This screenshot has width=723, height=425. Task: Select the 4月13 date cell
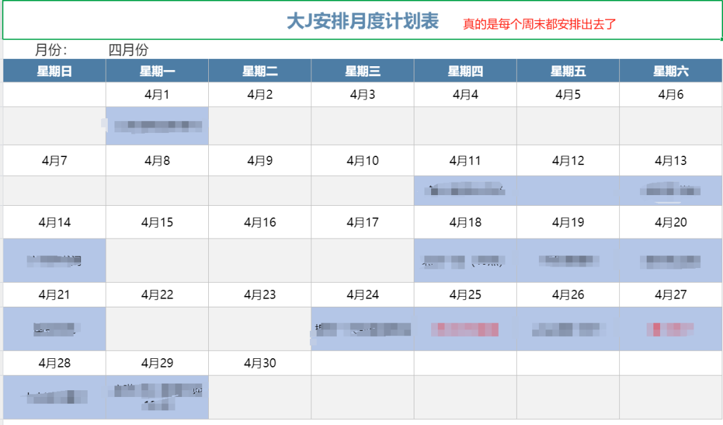pyautogui.click(x=671, y=160)
